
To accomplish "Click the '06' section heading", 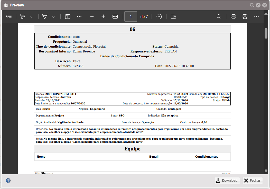I will [x=132, y=29].
